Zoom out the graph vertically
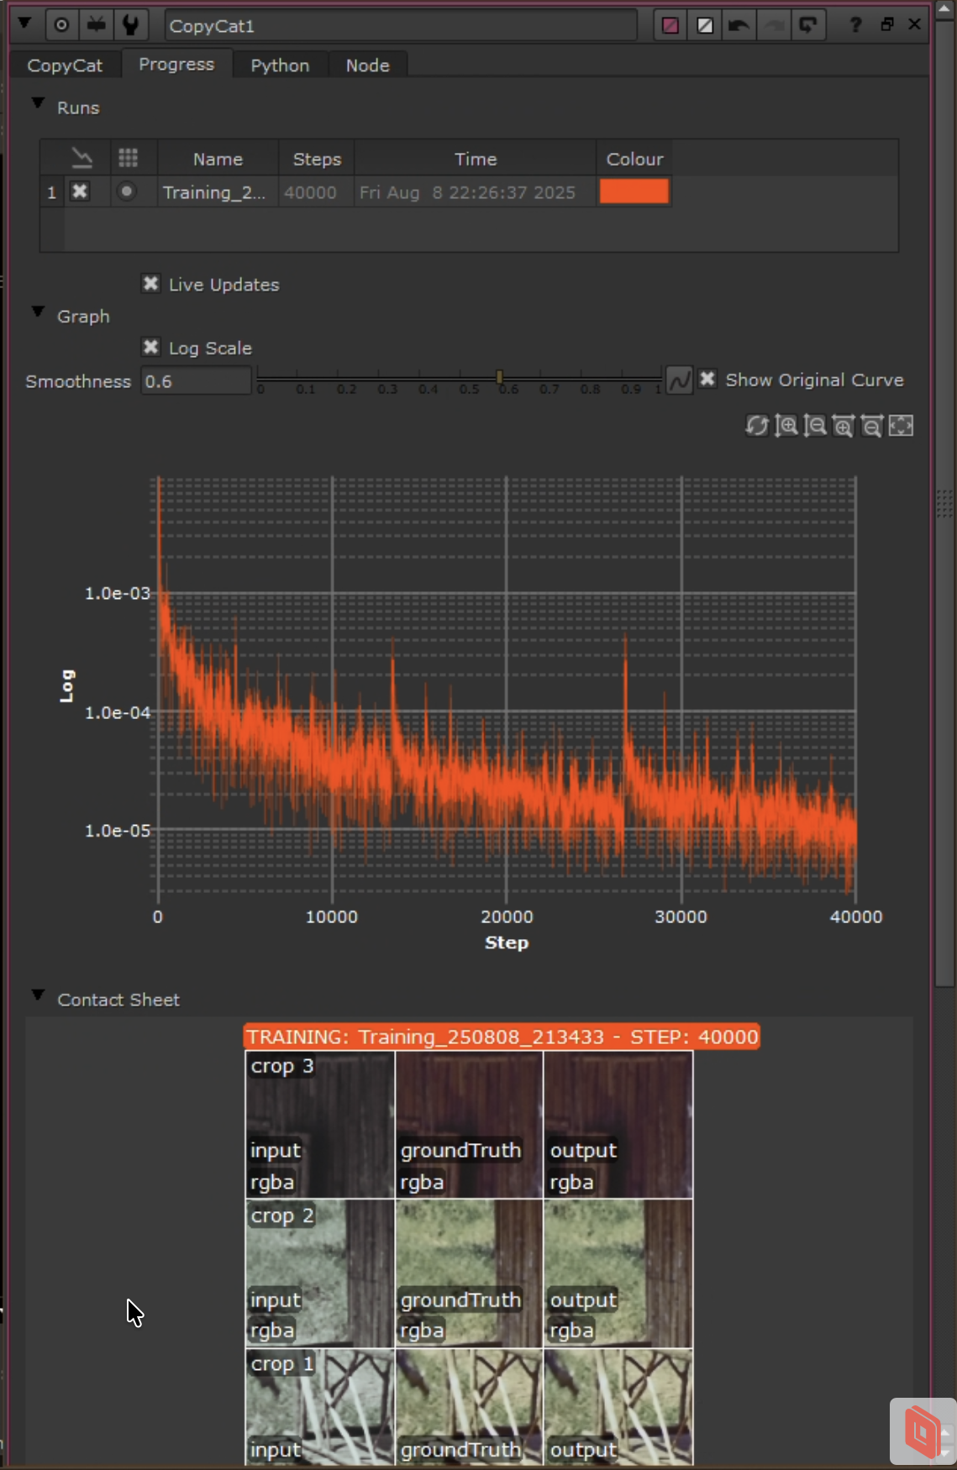The height and width of the screenshot is (1470, 957). point(815,426)
